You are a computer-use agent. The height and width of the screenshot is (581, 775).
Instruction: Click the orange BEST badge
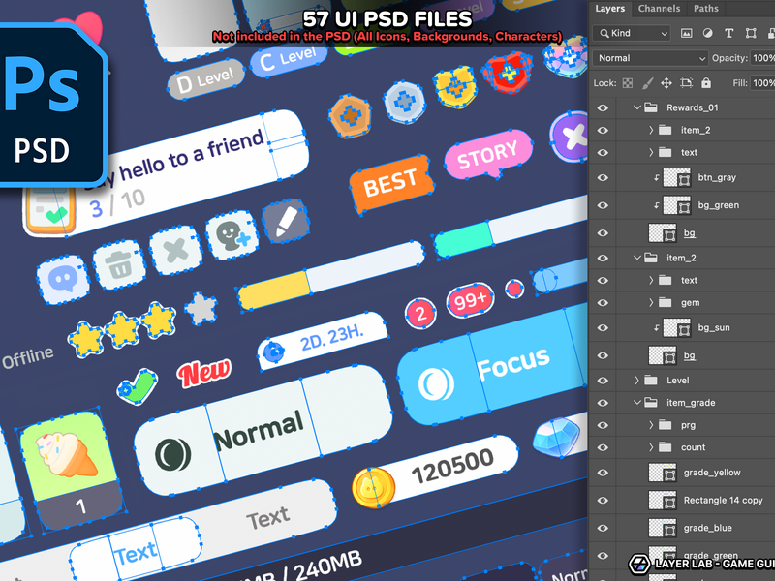[x=391, y=185]
